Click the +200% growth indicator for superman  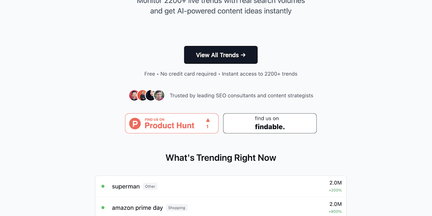point(335,190)
